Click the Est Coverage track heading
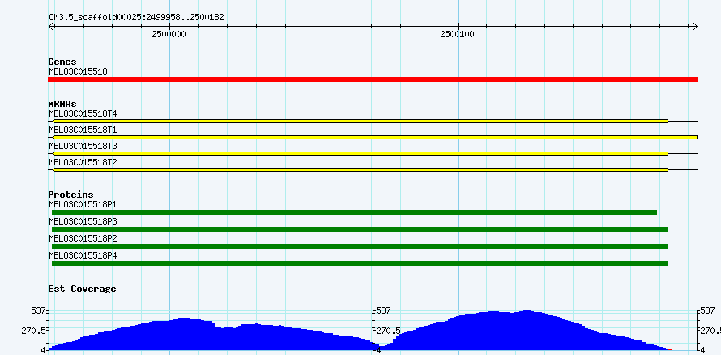This screenshot has width=721, height=355. pos(82,289)
